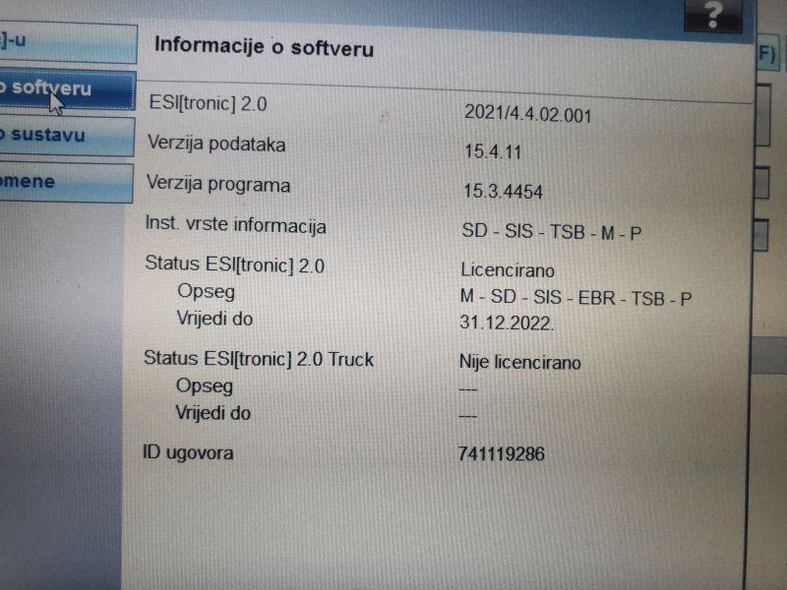This screenshot has width=787, height=590.
Task: Click the partially visible 'F)' button at right
Action: coord(767,54)
